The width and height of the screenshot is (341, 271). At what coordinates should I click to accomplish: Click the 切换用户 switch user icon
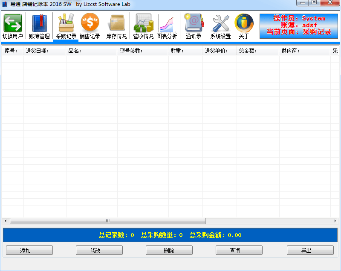(13, 26)
